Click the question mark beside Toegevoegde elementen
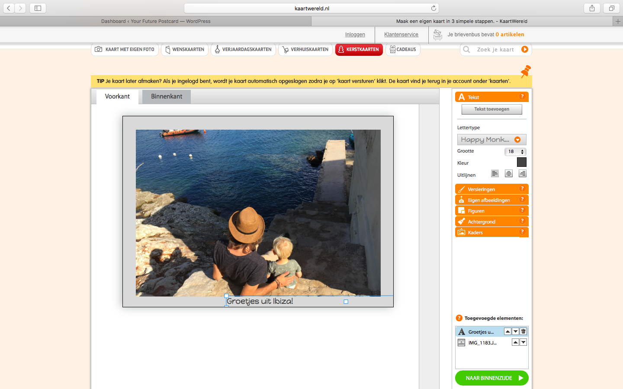This screenshot has height=389, width=623. click(x=459, y=318)
